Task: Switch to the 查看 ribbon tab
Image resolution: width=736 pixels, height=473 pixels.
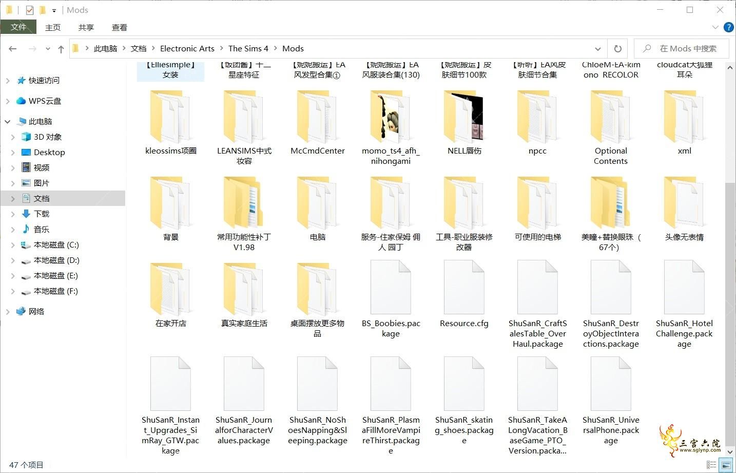Action: coord(120,27)
